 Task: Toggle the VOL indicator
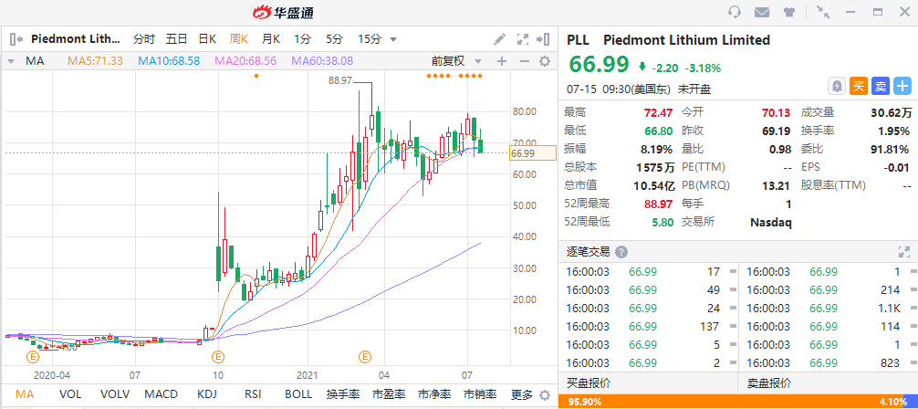pyautogui.click(x=70, y=394)
